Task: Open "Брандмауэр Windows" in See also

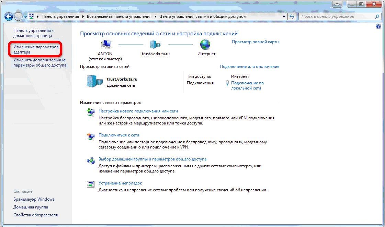Action: 34,199
